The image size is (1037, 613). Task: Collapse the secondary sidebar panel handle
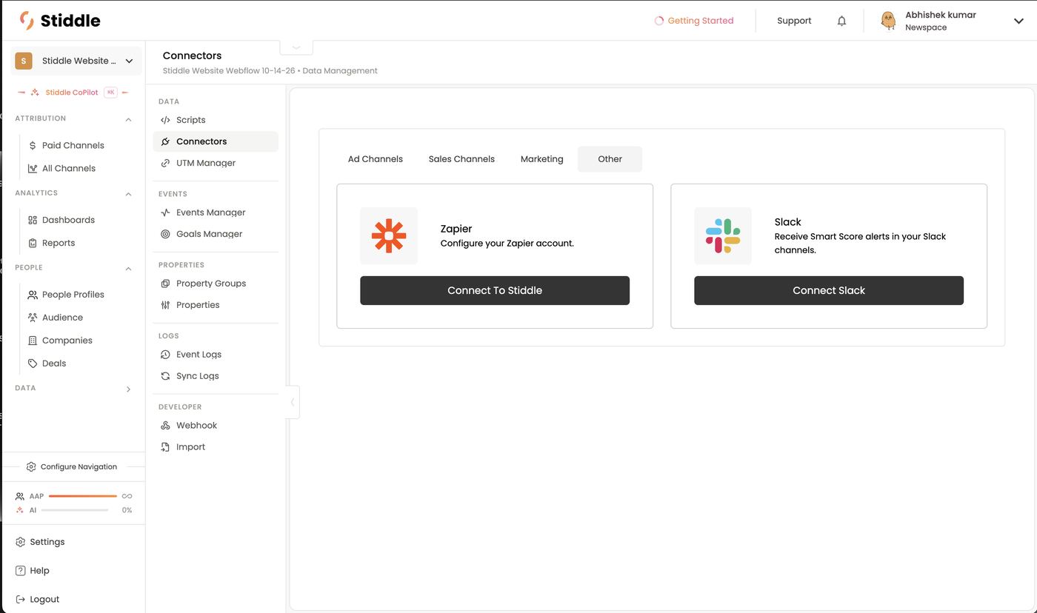click(x=293, y=402)
